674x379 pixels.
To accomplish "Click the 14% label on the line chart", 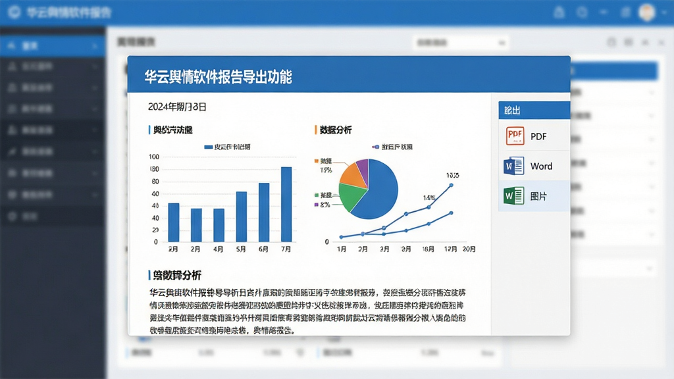I will tap(429, 197).
